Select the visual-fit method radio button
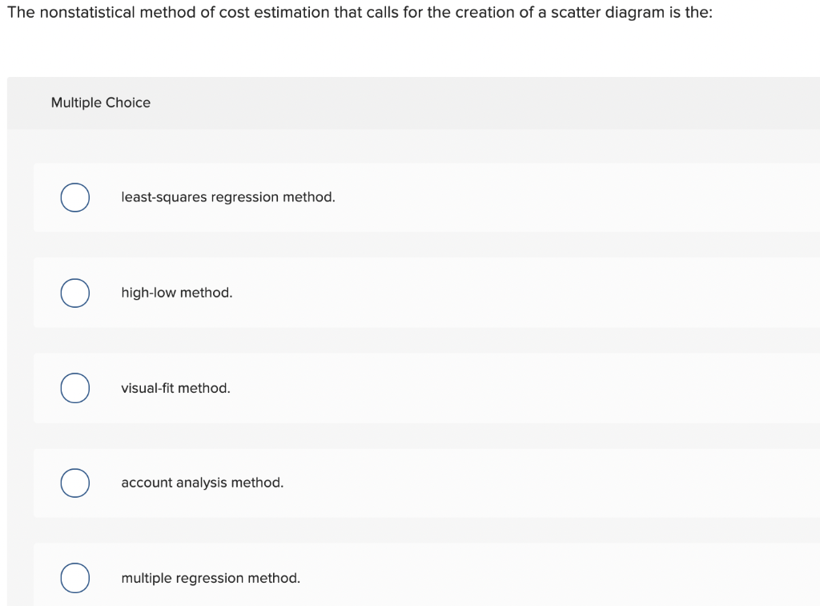Image resolution: width=820 pixels, height=606 pixels. (74, 387)
